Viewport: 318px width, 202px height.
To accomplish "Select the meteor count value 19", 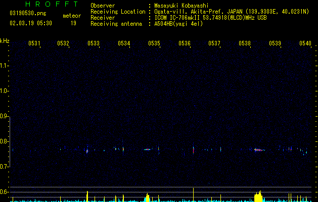I will click(x=73, y=23).
